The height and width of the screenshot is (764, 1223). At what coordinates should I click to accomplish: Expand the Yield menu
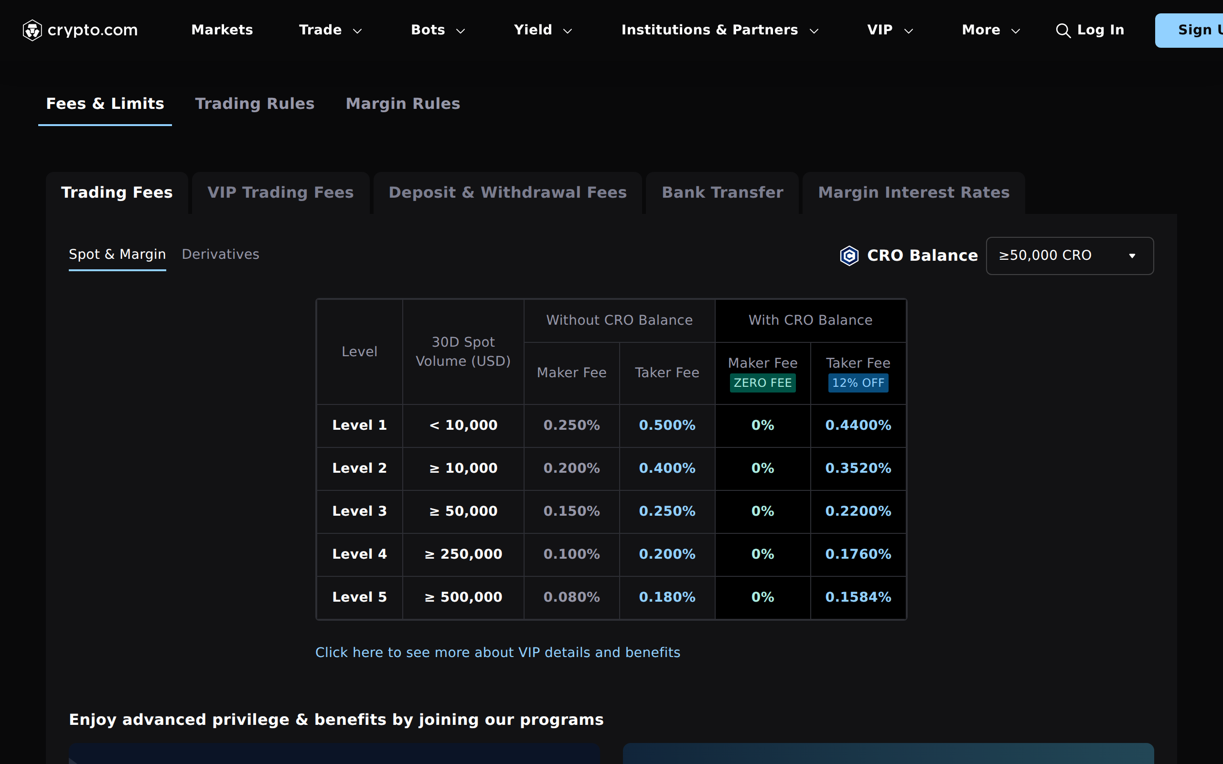(x=543, y=30)
